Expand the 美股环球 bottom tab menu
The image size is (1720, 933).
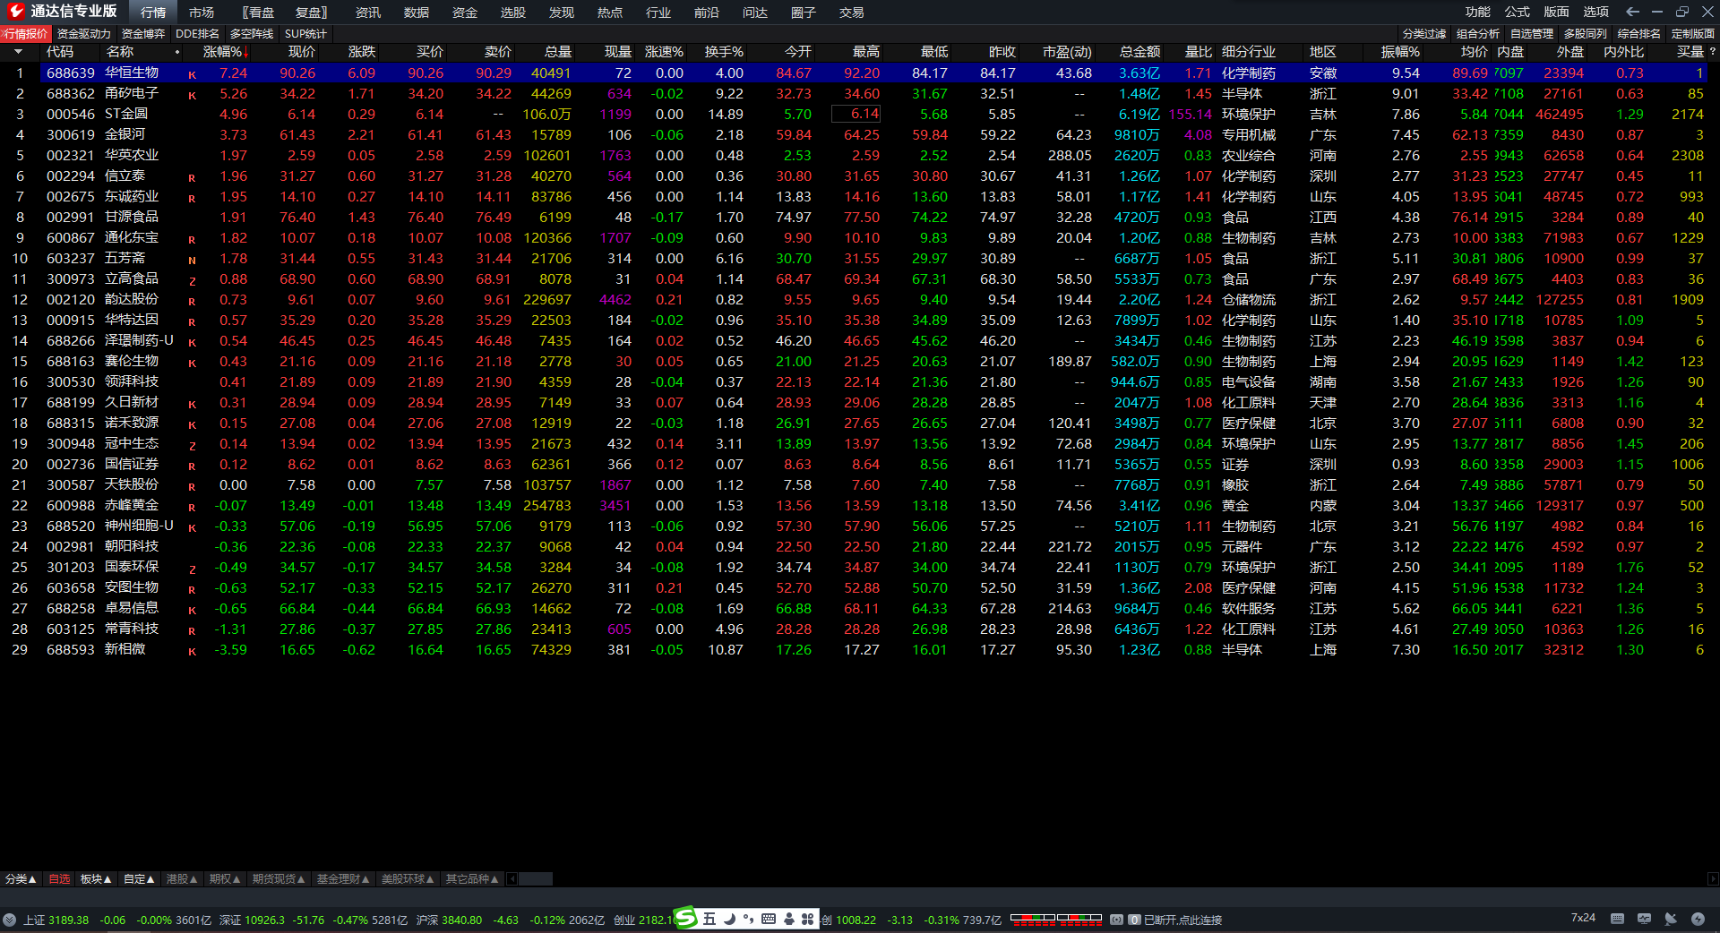[x=408, y=879]
